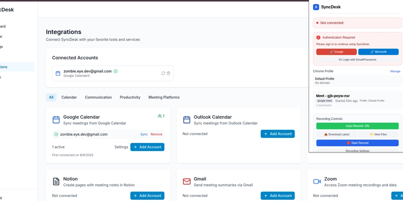
Task: Switch to the Communication filter tab
Action: 98,97
